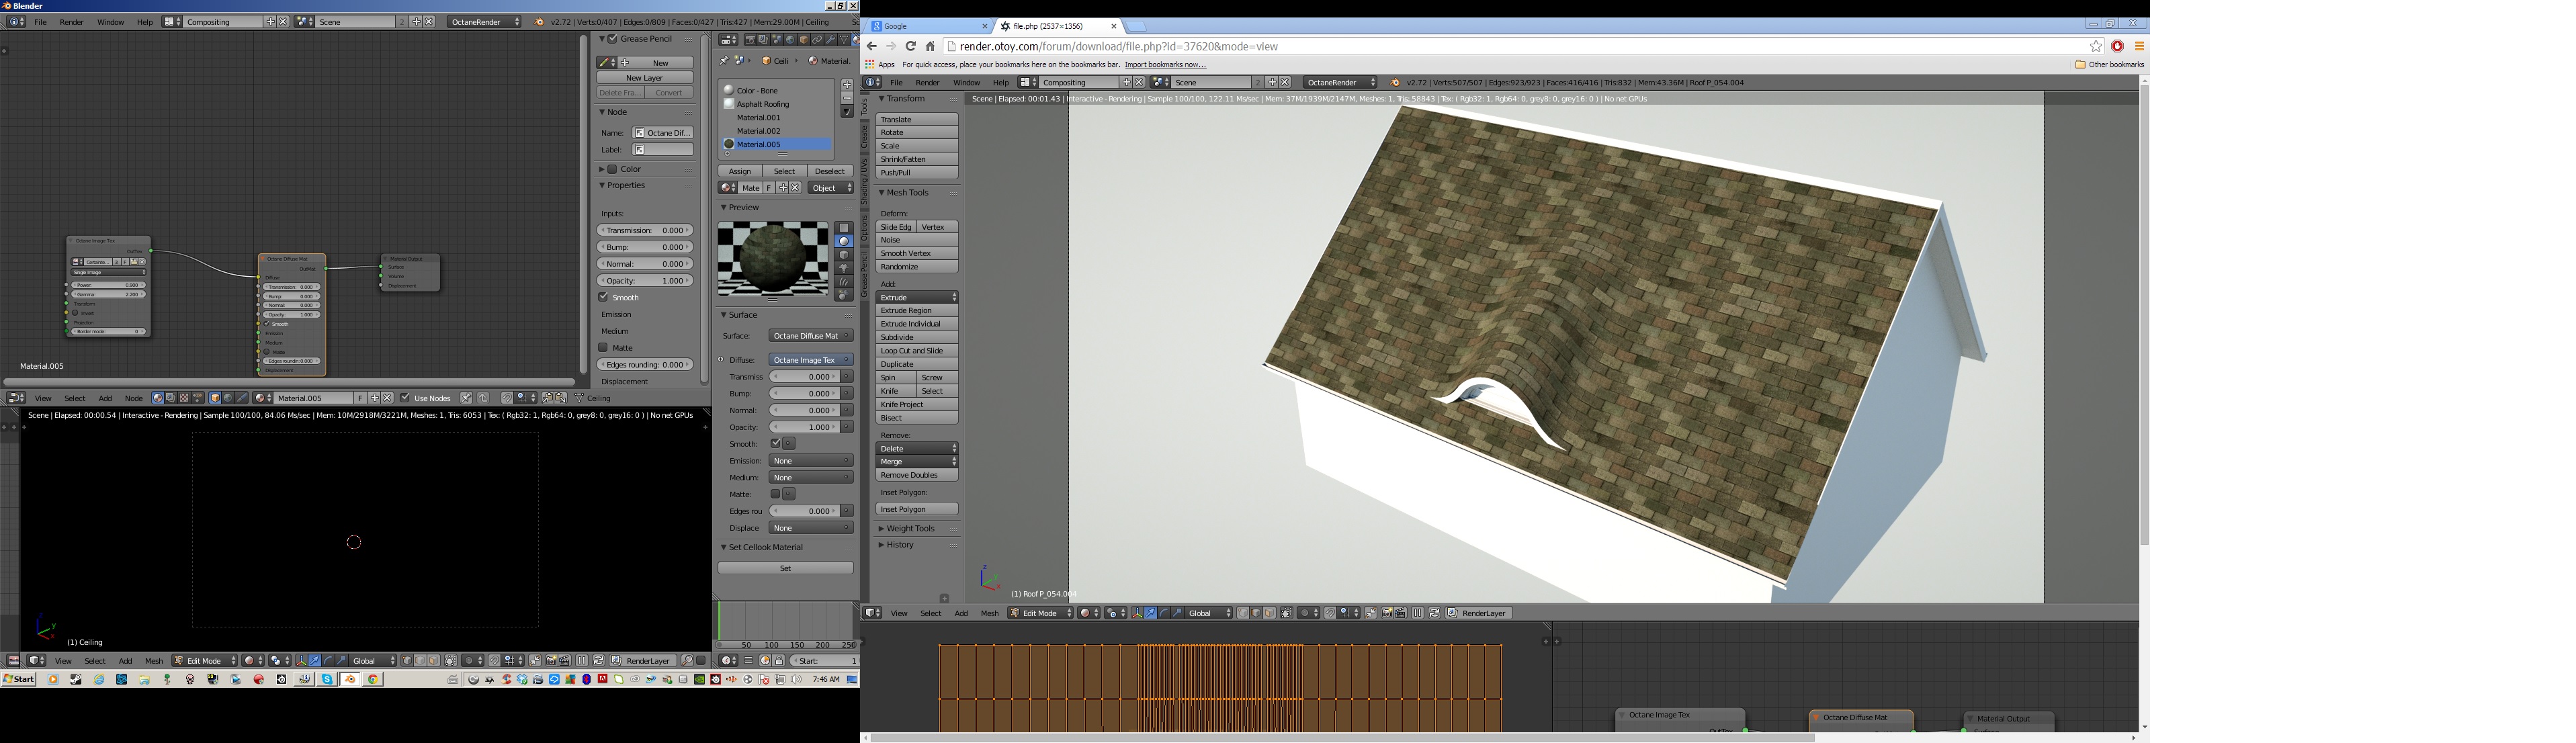Select Asphalt Roofing material slot
Viewport: 2576px width, 743px height.
[x=763, y=104]
